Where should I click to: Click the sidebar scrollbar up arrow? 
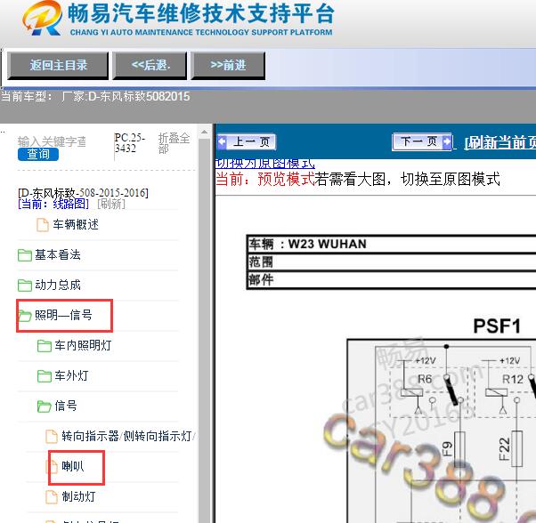pyautogui.click(x=204, y=132)
